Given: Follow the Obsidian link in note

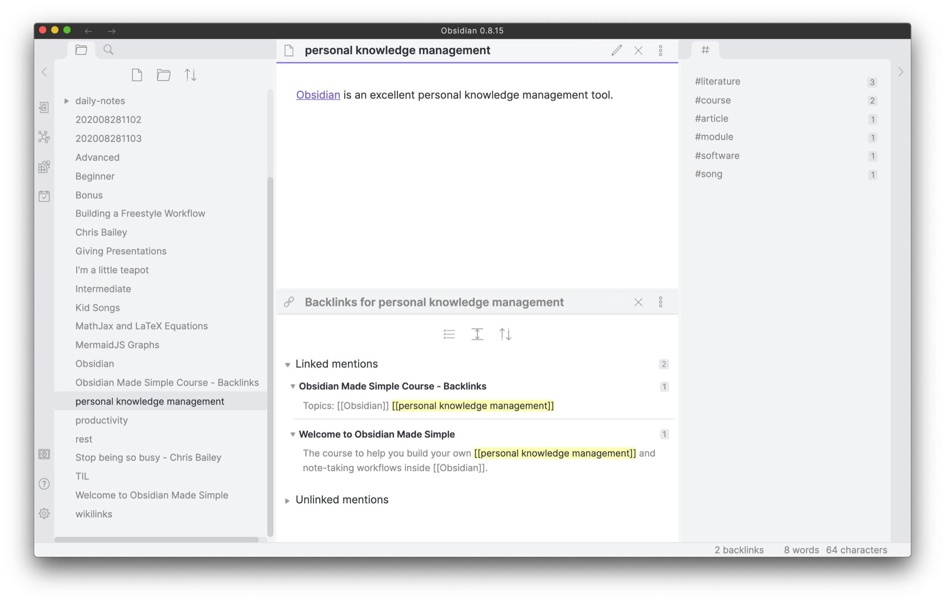Looking at the screenshot, I should 318,95.
